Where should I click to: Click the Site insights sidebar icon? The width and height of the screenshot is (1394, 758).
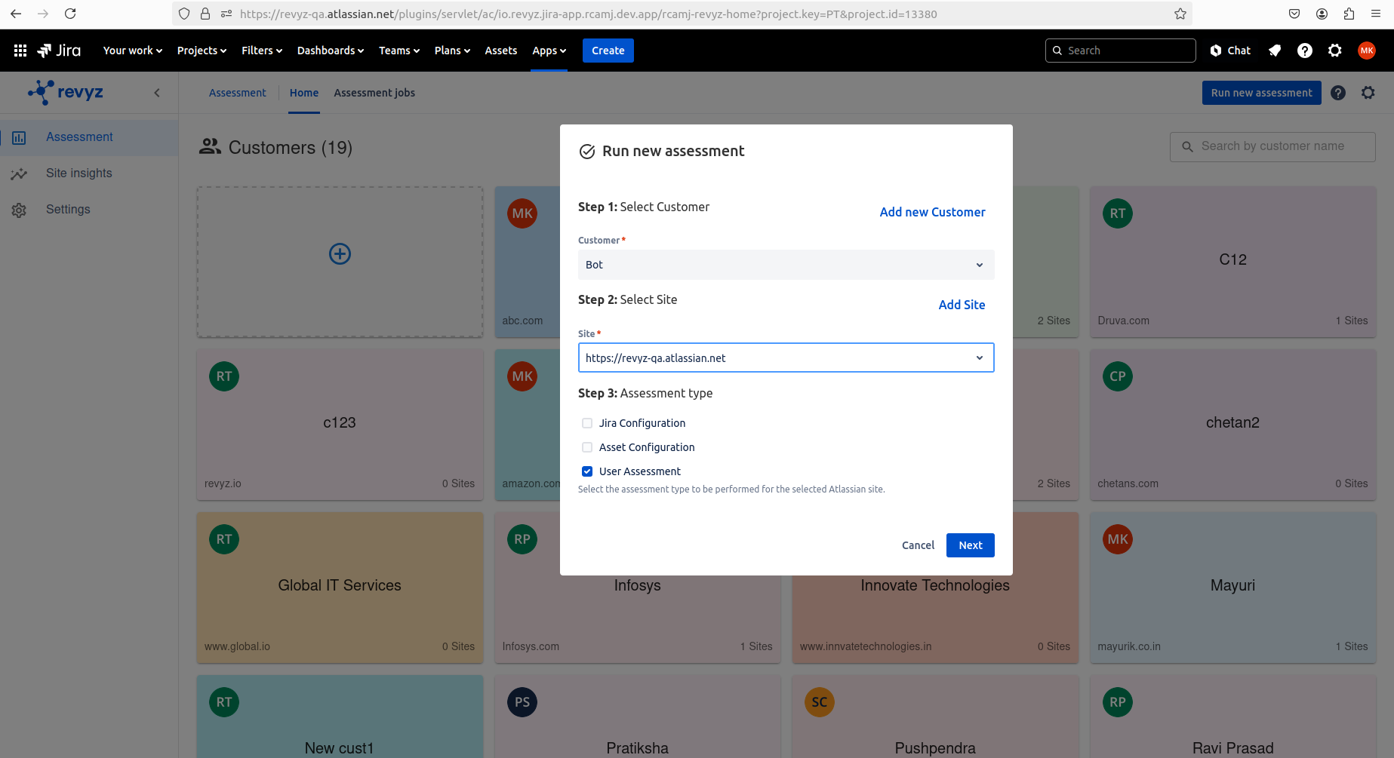tap(19, 174)
